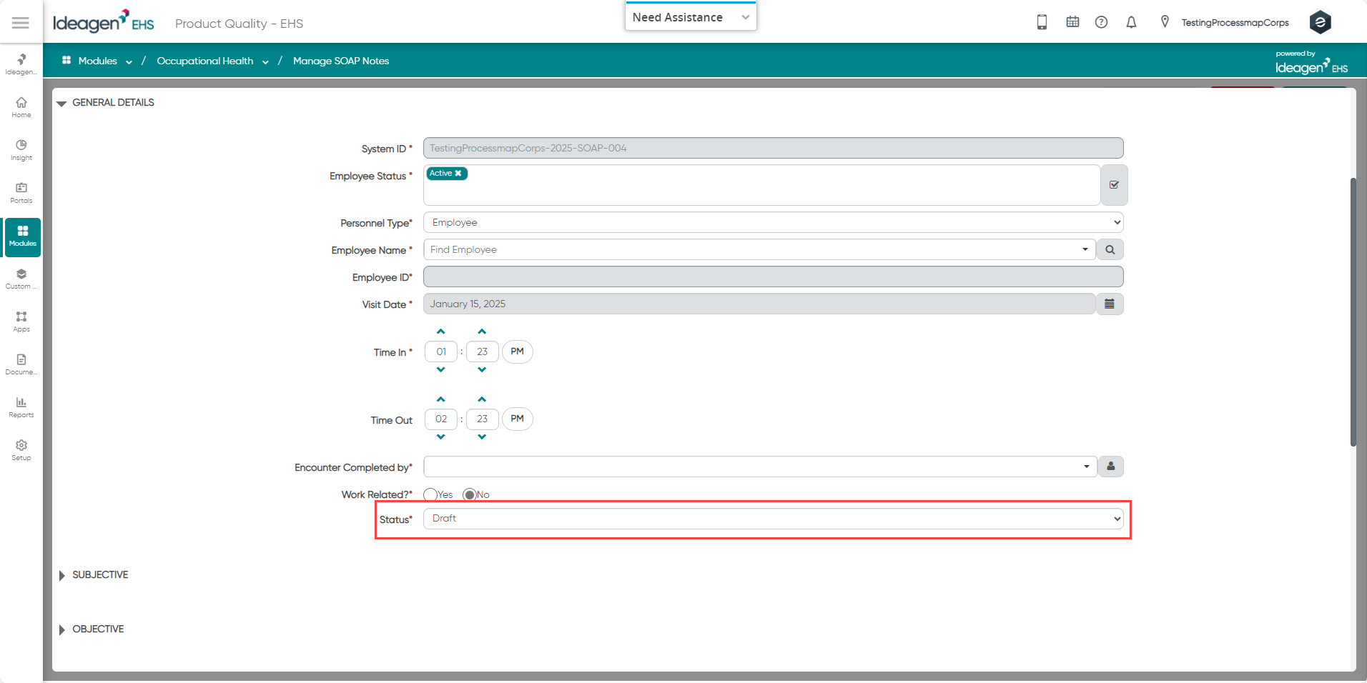Image resolution: width=1367 pixels, height=683 pixels.
Task: Click the Time Out hour field
Action: (x=441, y=419)
